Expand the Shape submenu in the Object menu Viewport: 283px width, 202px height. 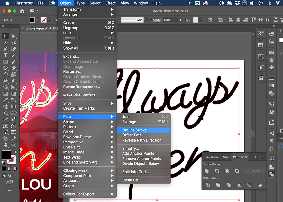[68, 122]
